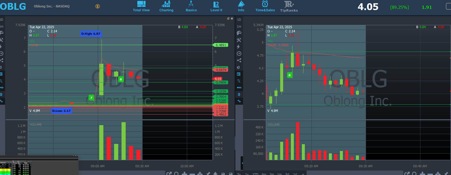Click the right chart vertical expand arrows
Image resolution: width=451 pixels, height=175 pixels.
tap(239, 94)
